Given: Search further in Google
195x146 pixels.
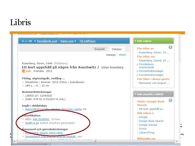Looking at the screenshot, I should (143, 117).
